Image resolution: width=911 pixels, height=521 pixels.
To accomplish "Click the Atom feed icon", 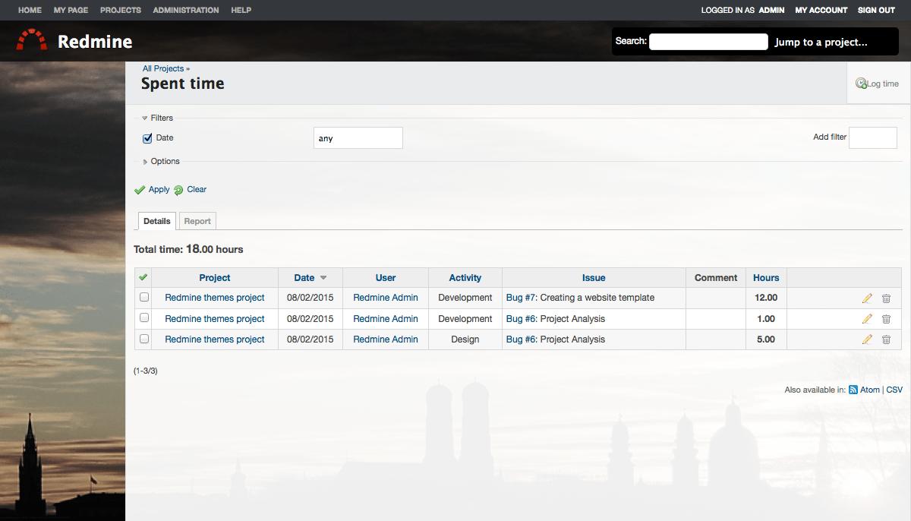I will 853,390.
